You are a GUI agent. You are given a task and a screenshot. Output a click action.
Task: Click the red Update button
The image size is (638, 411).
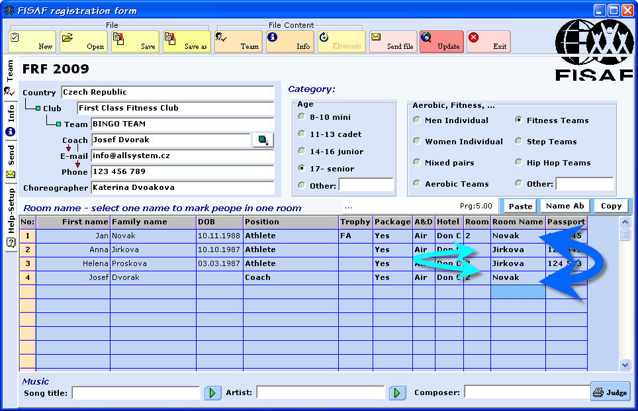tap(442, 42)
